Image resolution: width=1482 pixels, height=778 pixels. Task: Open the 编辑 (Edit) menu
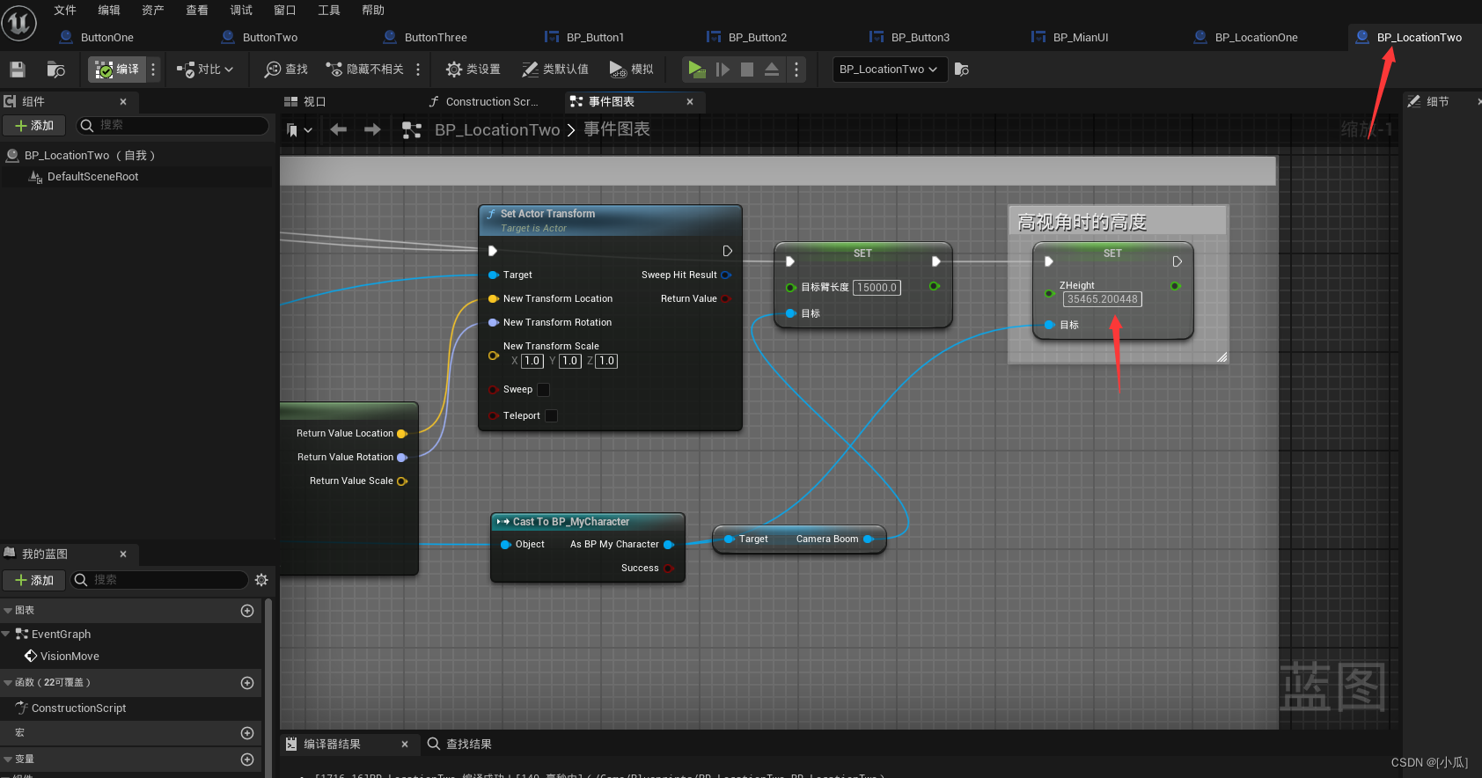click(x=109, y=10)
